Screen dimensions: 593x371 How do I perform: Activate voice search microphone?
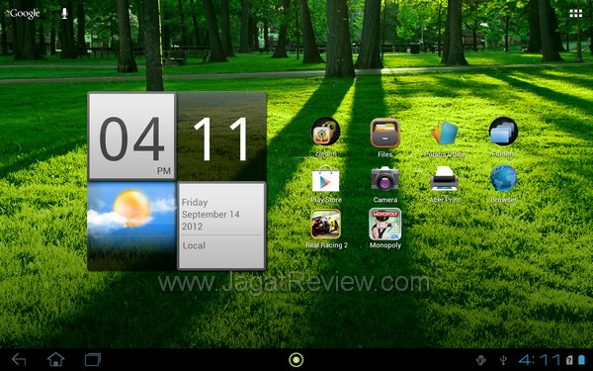tap(64, 14)
